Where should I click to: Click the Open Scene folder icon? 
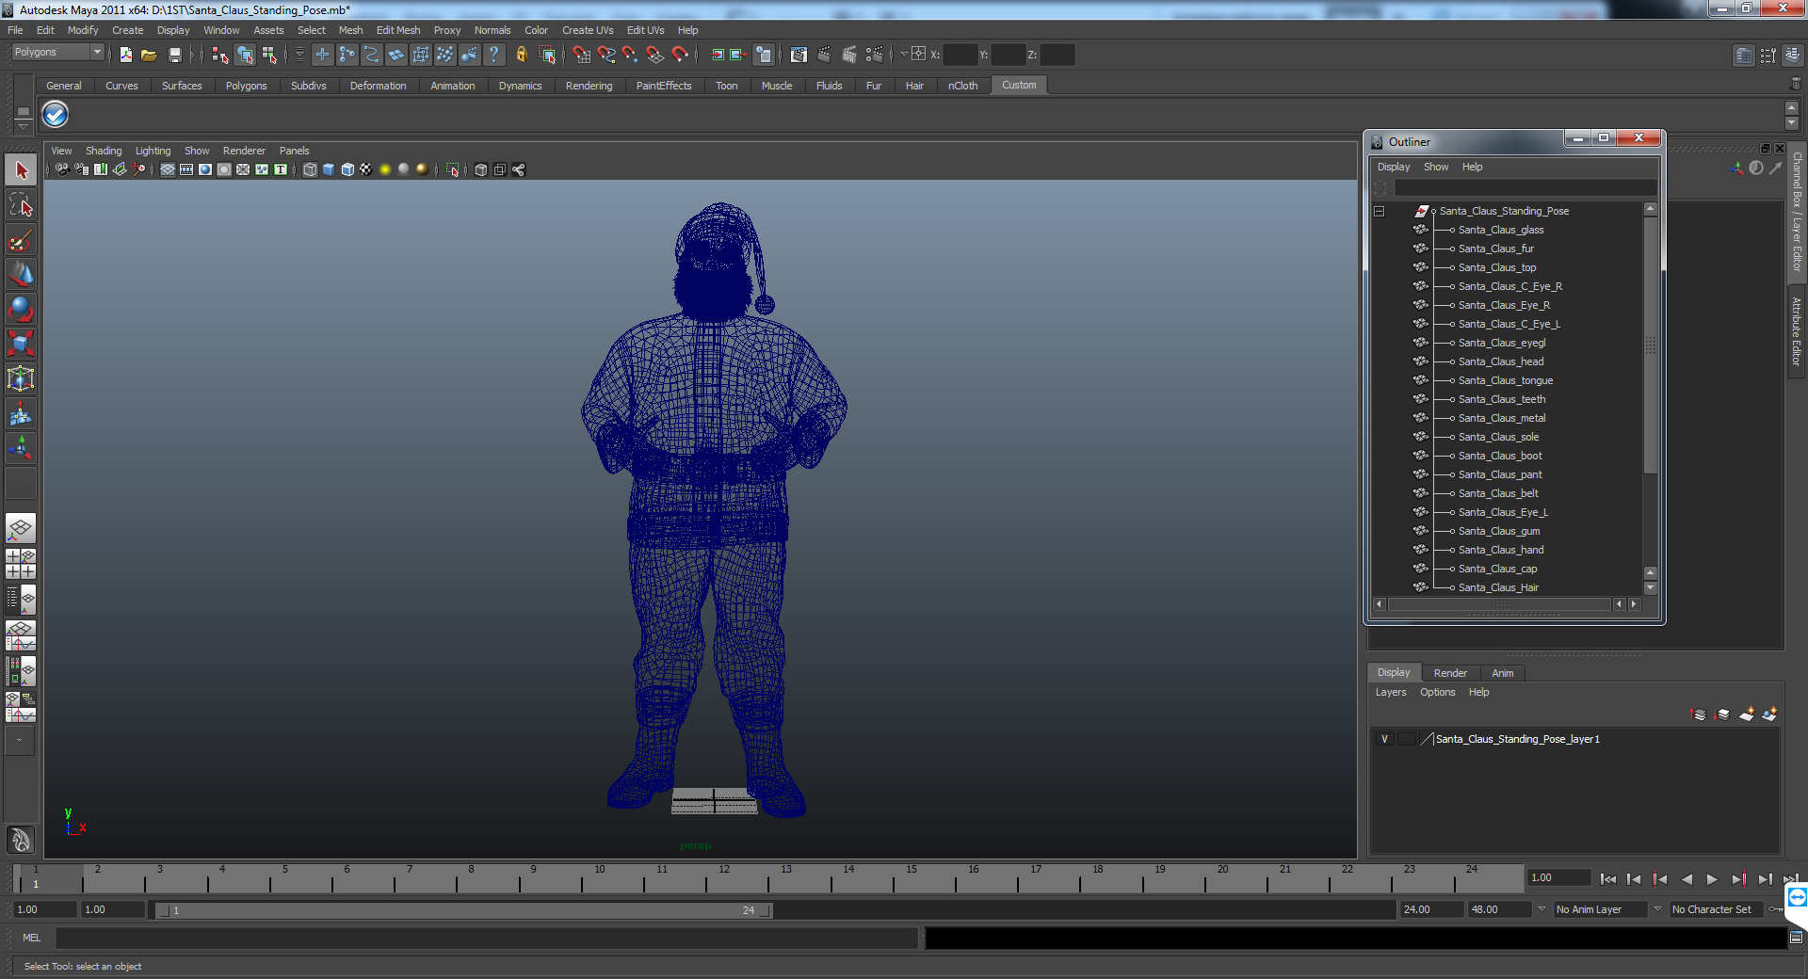click(149, 56)
